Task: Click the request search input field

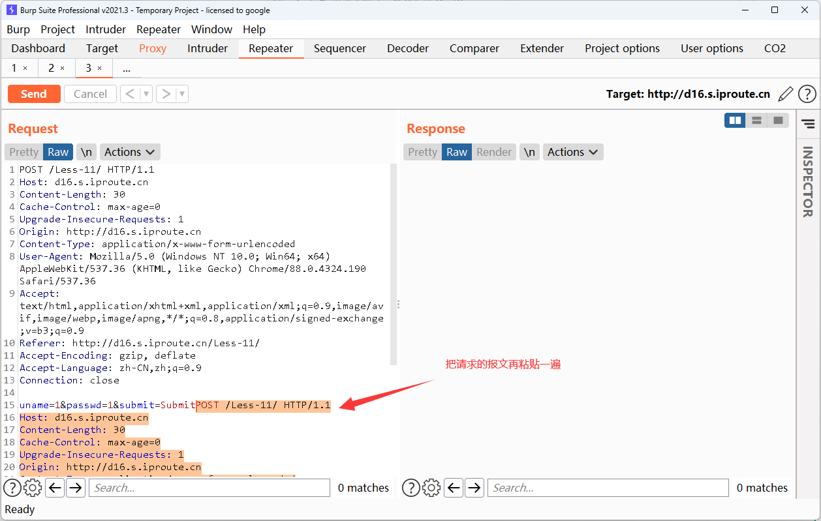Action: (209, 488)
